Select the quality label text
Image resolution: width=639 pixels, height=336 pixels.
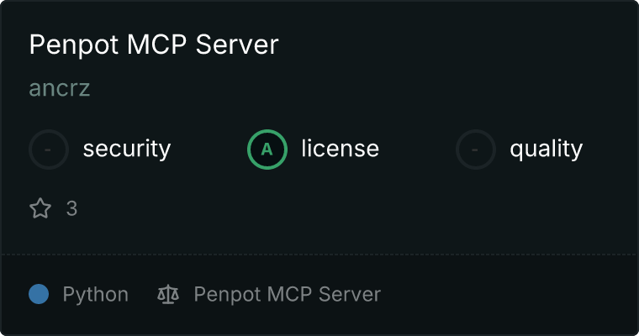pyautogui.click(x=546, y=149)
